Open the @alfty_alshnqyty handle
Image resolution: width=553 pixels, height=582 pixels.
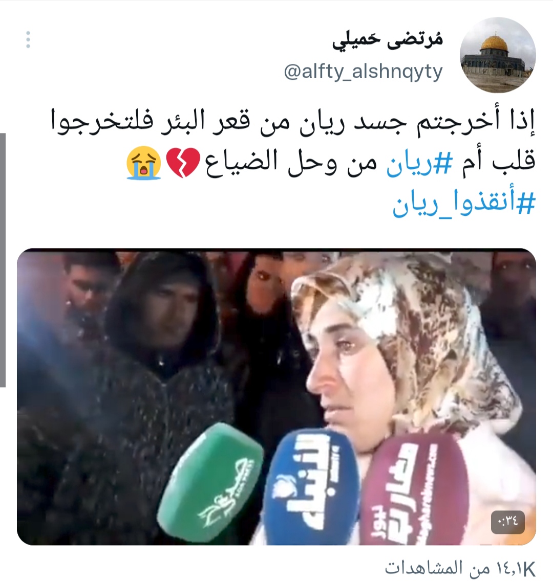coord(363,72)
